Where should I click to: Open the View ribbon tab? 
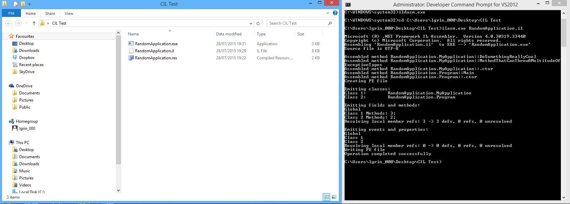[x=69, y=13]
